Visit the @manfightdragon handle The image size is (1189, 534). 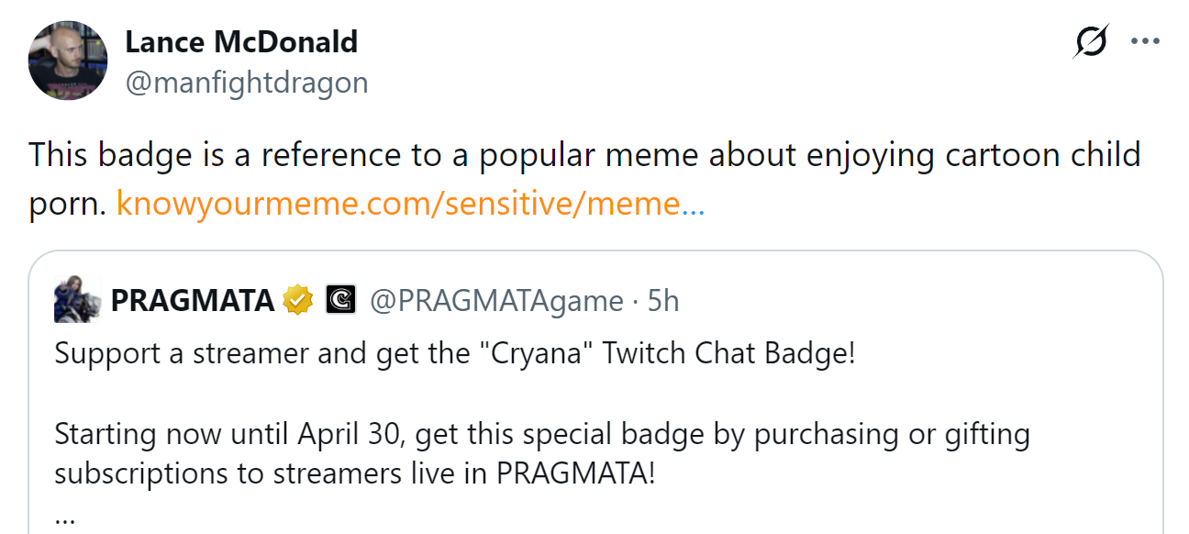click(x=246, y=83)
